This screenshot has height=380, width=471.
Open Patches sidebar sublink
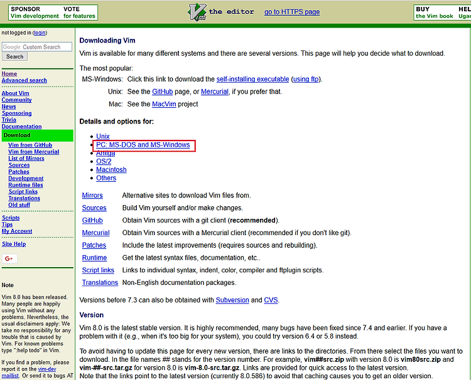[x=19, y=172]
